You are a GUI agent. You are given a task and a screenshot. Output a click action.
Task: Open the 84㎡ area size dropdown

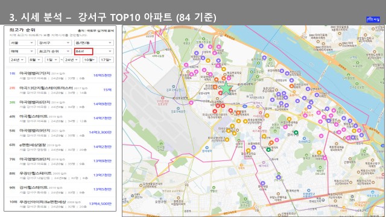[94, 51]
